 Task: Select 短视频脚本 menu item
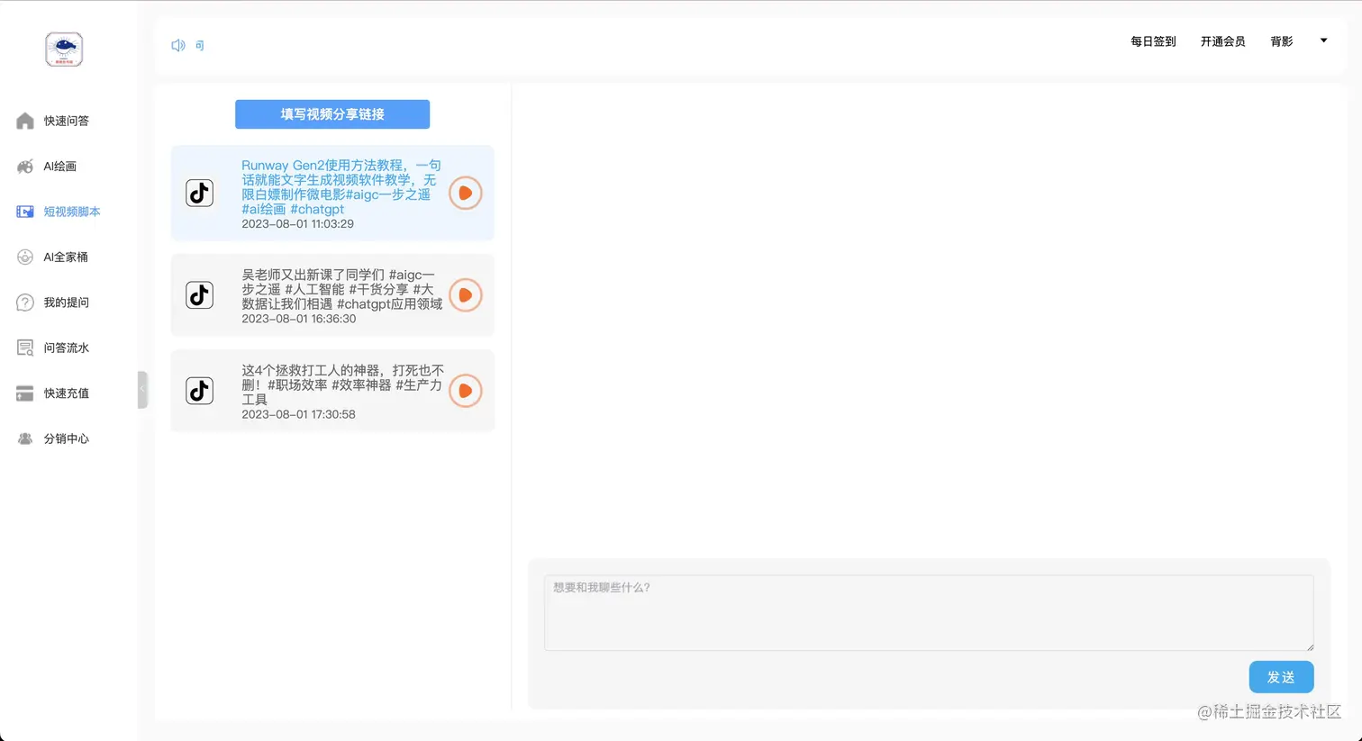pos(72,212)
